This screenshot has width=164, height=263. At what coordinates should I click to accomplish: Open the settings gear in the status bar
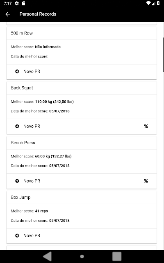pos(17,3)
